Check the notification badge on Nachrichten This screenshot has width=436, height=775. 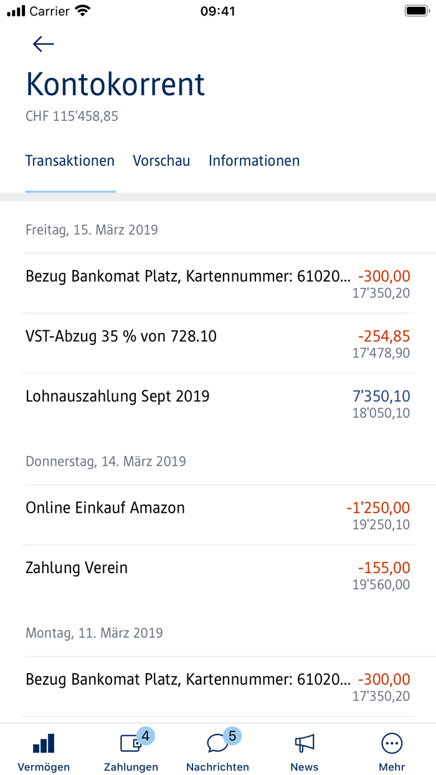coord(232,736)
